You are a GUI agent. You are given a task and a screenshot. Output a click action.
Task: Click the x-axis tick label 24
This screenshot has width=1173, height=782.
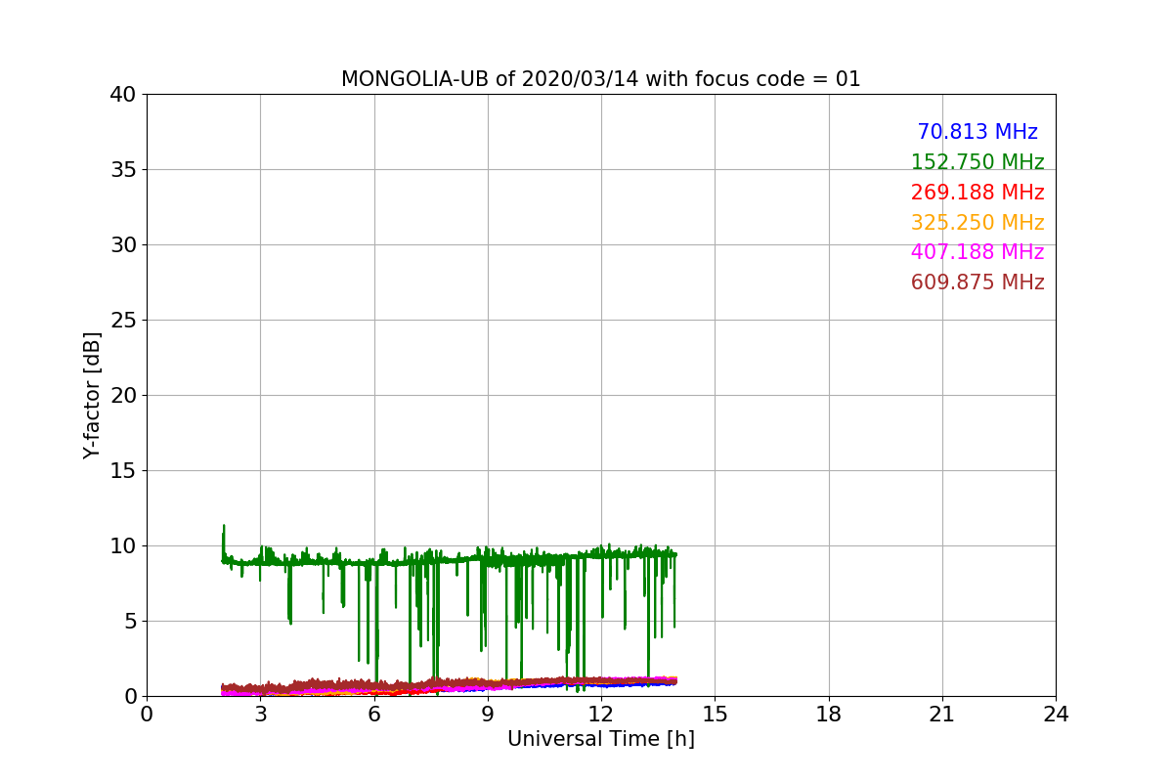(x=1056, y=715)
